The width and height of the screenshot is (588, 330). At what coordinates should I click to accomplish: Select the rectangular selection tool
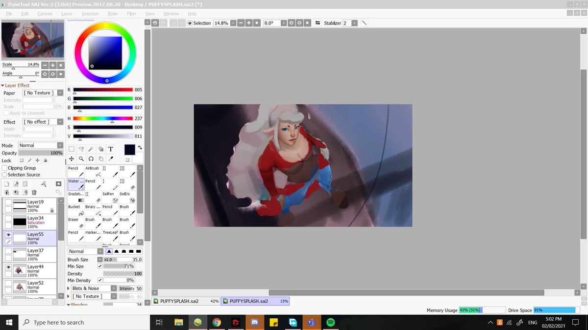click(72, 149)
